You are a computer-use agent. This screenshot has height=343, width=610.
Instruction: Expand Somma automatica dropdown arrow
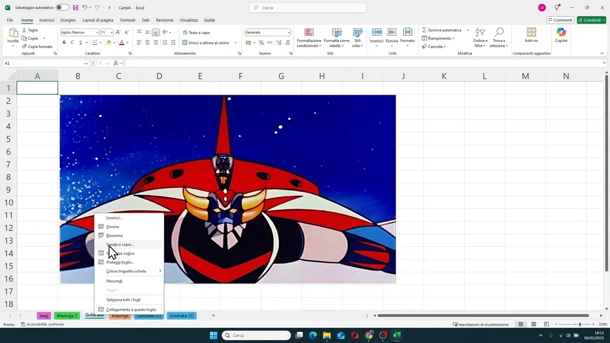click(x=468, y=30)
